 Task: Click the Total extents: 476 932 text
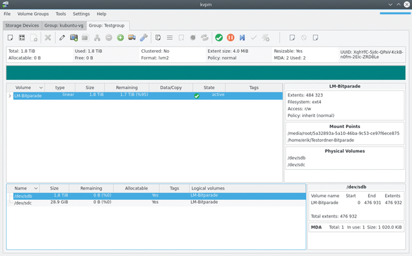[334, 216]
